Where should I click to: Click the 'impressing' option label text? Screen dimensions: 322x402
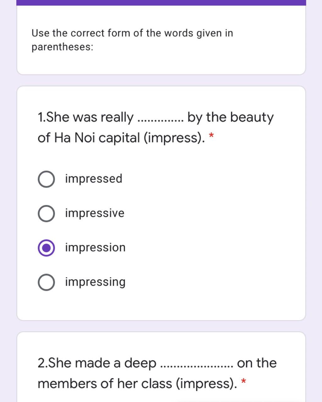95,282
